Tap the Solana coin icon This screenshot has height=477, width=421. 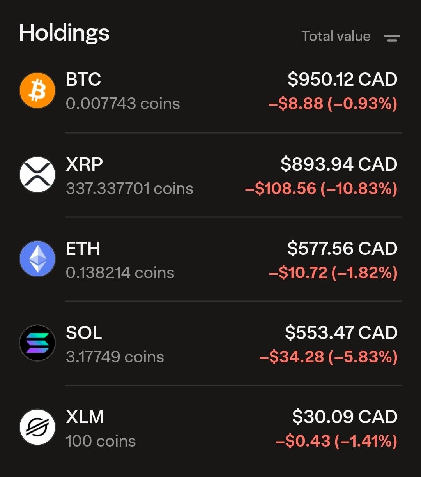point(37,343)
